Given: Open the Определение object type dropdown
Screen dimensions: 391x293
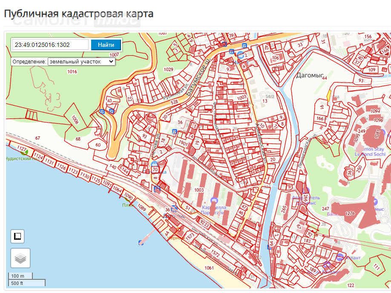Looking at the screenshot, I should tap(81, 62).
